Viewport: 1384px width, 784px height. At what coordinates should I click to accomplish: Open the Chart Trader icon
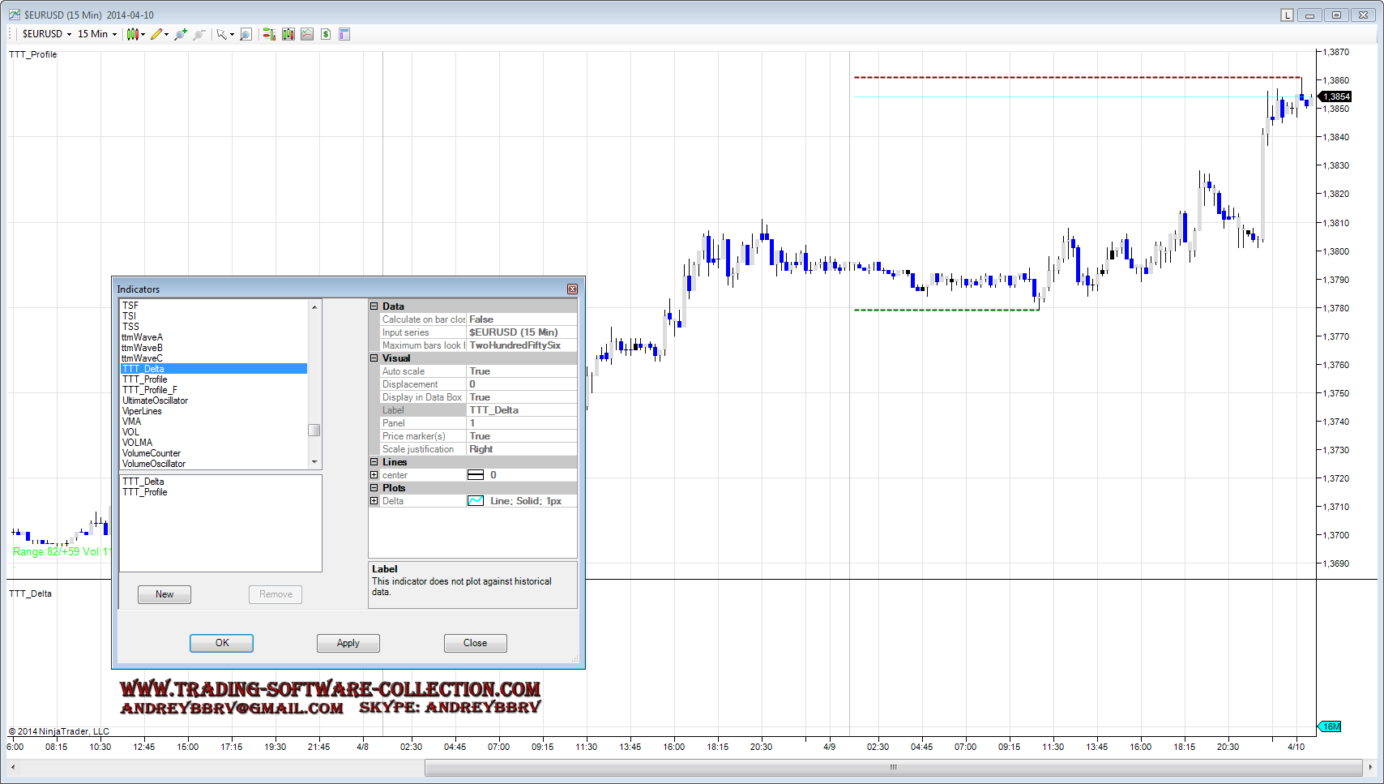[x=269, y=34]
